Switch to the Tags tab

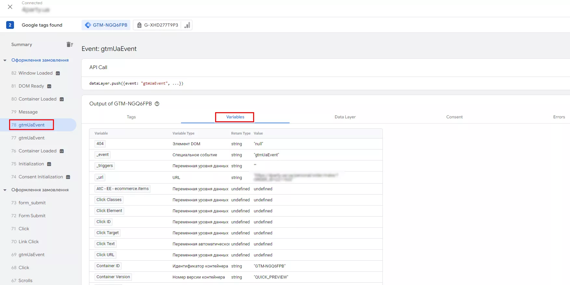(x=131, y=117)
